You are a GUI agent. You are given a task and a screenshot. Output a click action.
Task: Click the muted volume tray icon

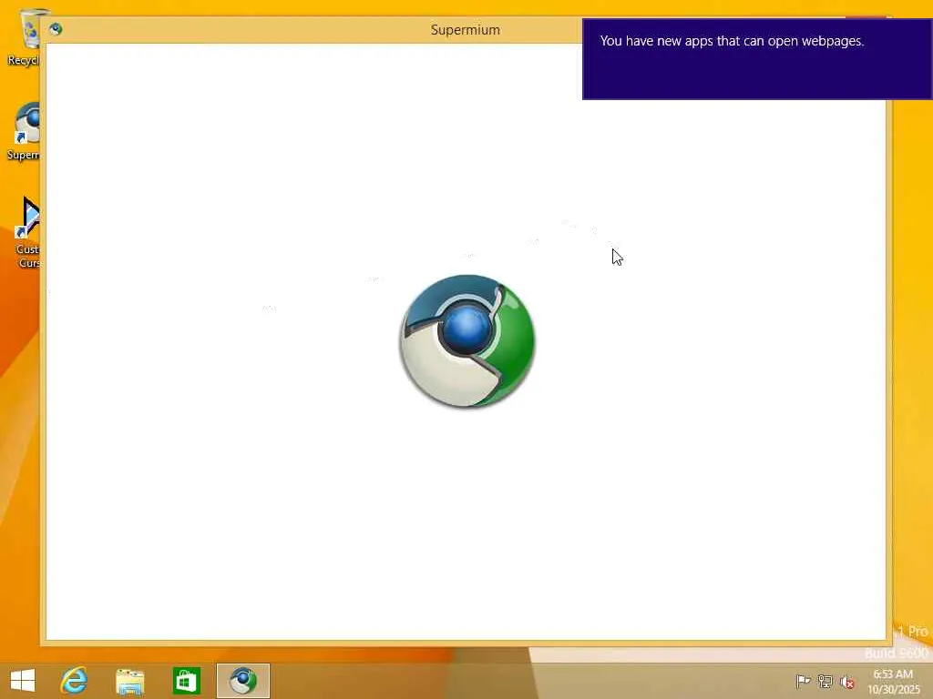point(847,681)
